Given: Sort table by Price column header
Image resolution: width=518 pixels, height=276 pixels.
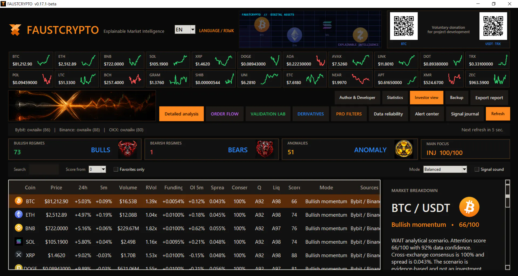Looking at the screenshot, I should pyautogui.click(x=56, y=188).
